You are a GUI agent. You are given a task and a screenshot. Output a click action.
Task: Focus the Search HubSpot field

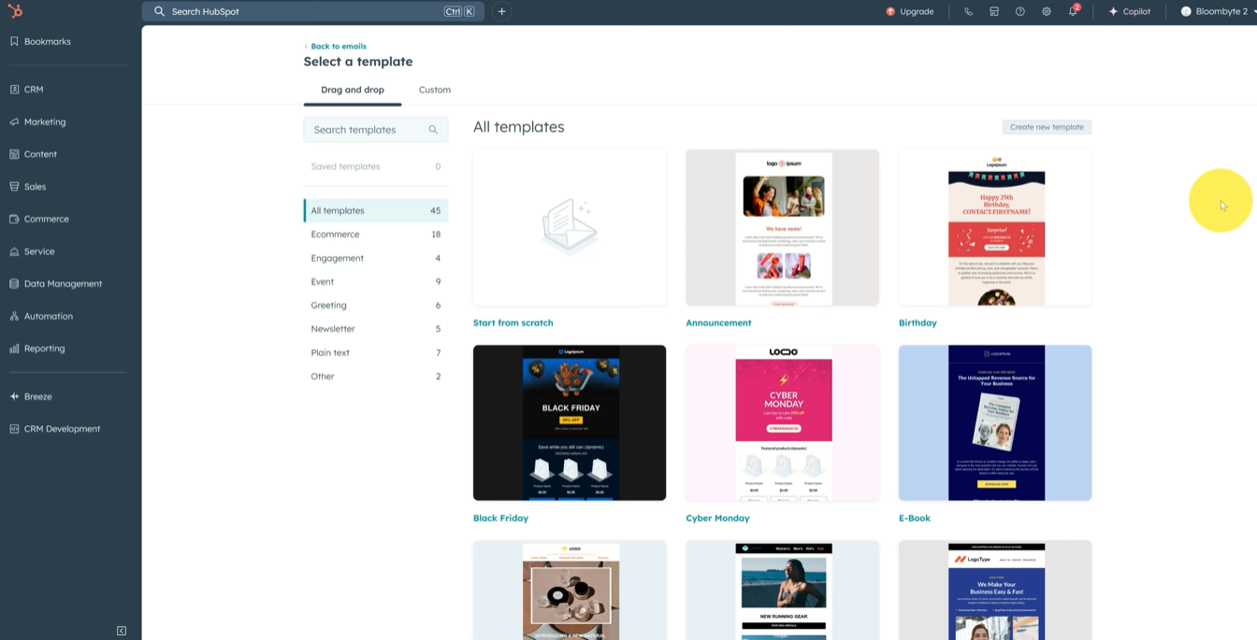(x=312, y=11)
